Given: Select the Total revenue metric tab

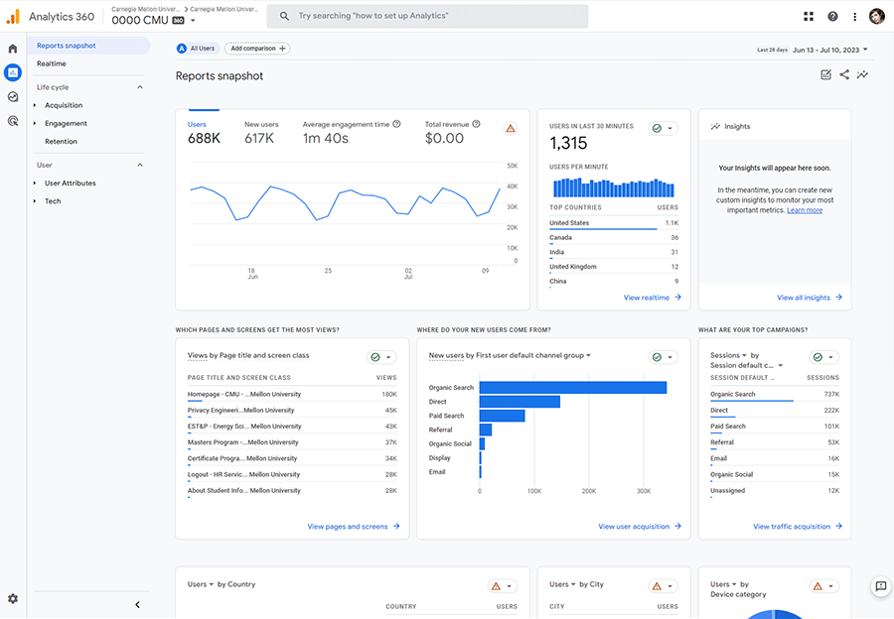Looking at the screenshot, I should (452, 133).
